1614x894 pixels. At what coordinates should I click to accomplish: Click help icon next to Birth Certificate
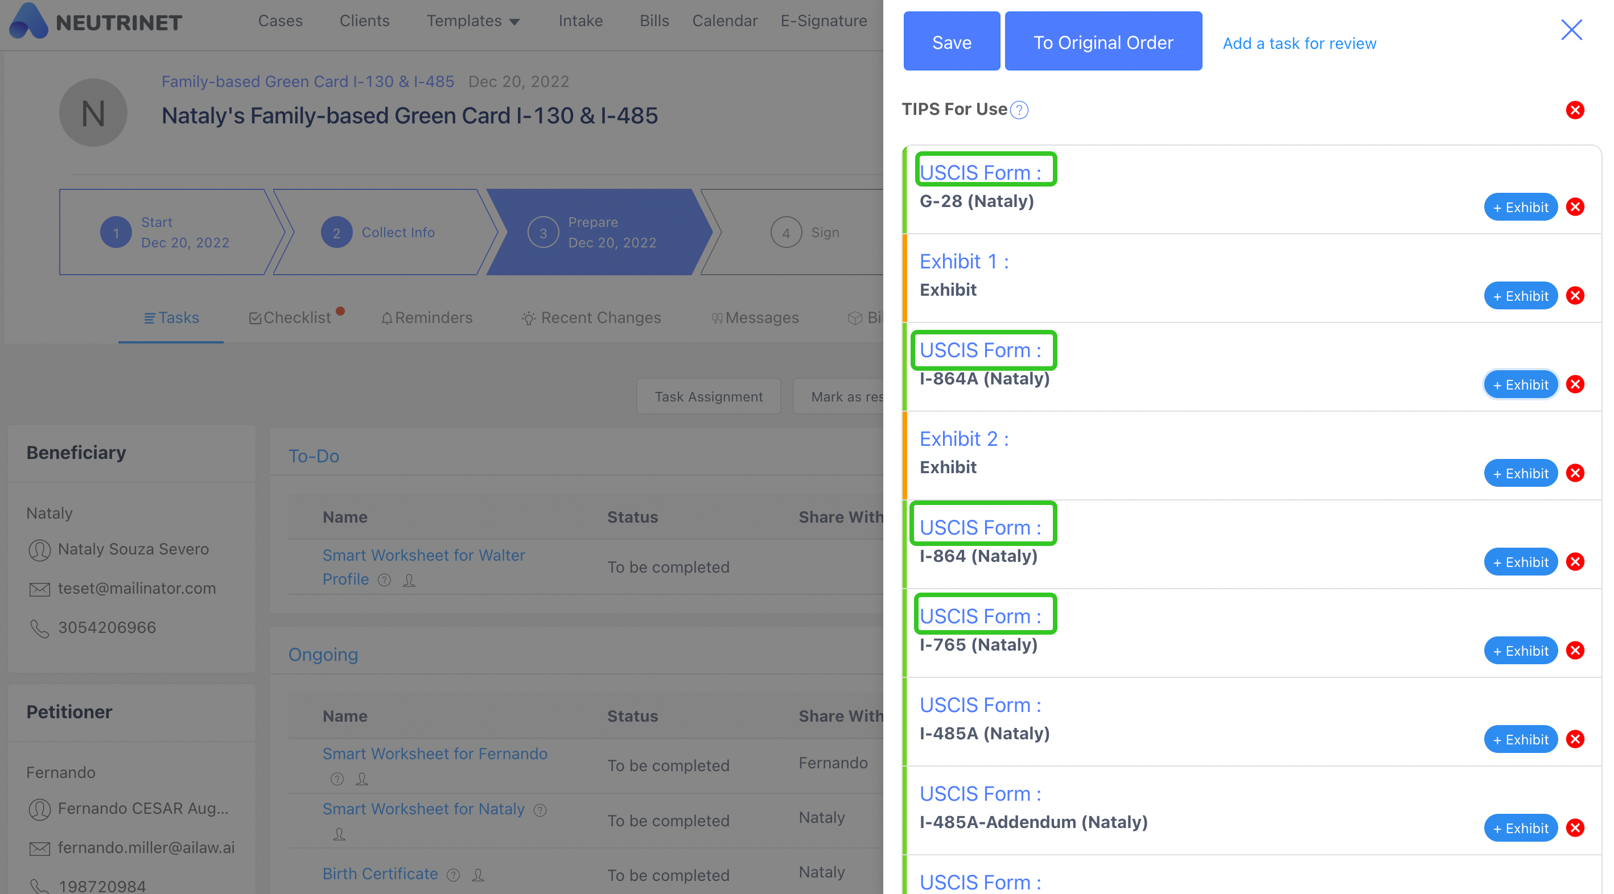click(453, 875)
